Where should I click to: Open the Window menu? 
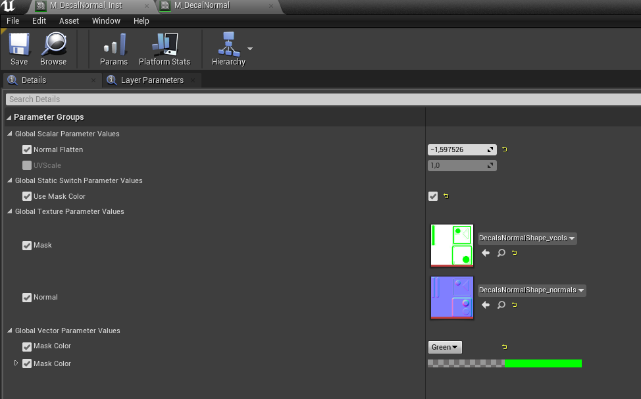[106, 21]
